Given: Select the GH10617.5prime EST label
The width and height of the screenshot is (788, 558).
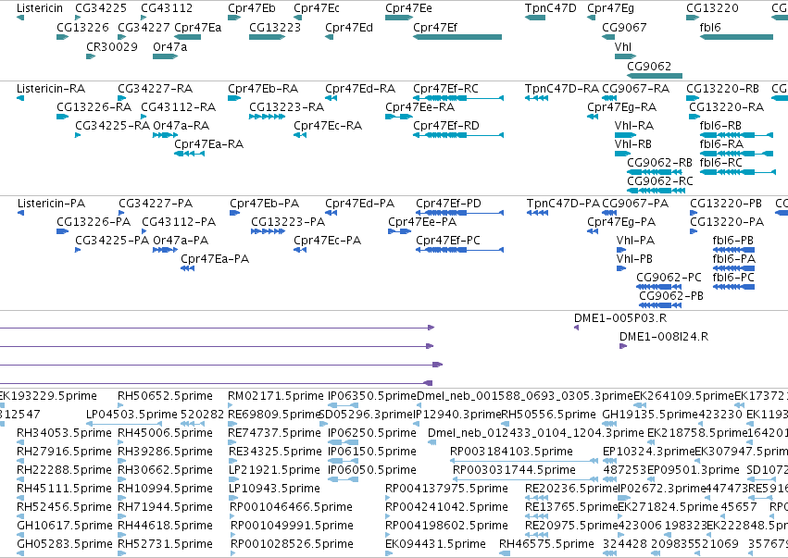Looking at the screenshot, I should 64,526.
